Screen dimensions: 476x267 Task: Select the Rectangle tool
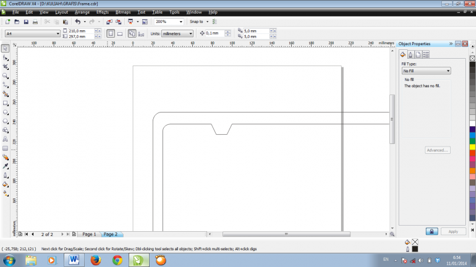pyautogui.click(x=5, y=103)
